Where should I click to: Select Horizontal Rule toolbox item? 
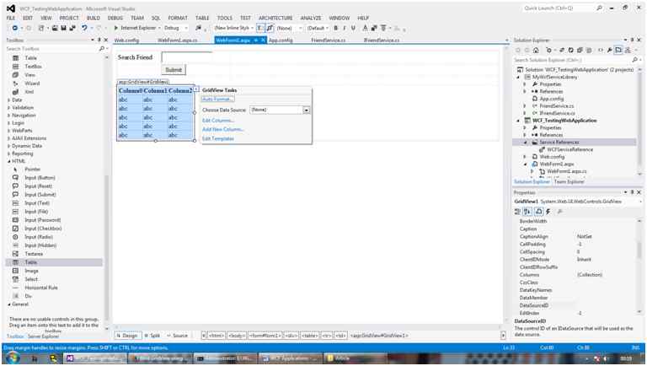[x=40, y=288]
